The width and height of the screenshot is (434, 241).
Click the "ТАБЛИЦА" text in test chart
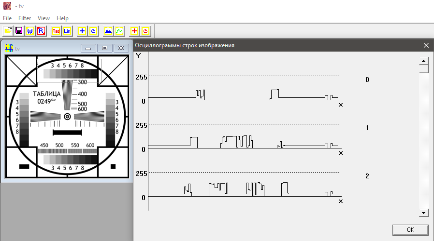46,94
